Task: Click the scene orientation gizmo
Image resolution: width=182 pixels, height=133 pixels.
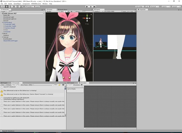Action: pyautogui.click(x=87, y=18)
